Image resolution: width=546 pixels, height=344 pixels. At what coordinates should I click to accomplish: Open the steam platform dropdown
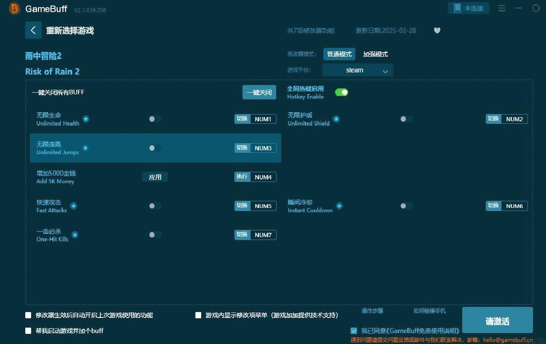pyautogui.click(x=358, y=70)
